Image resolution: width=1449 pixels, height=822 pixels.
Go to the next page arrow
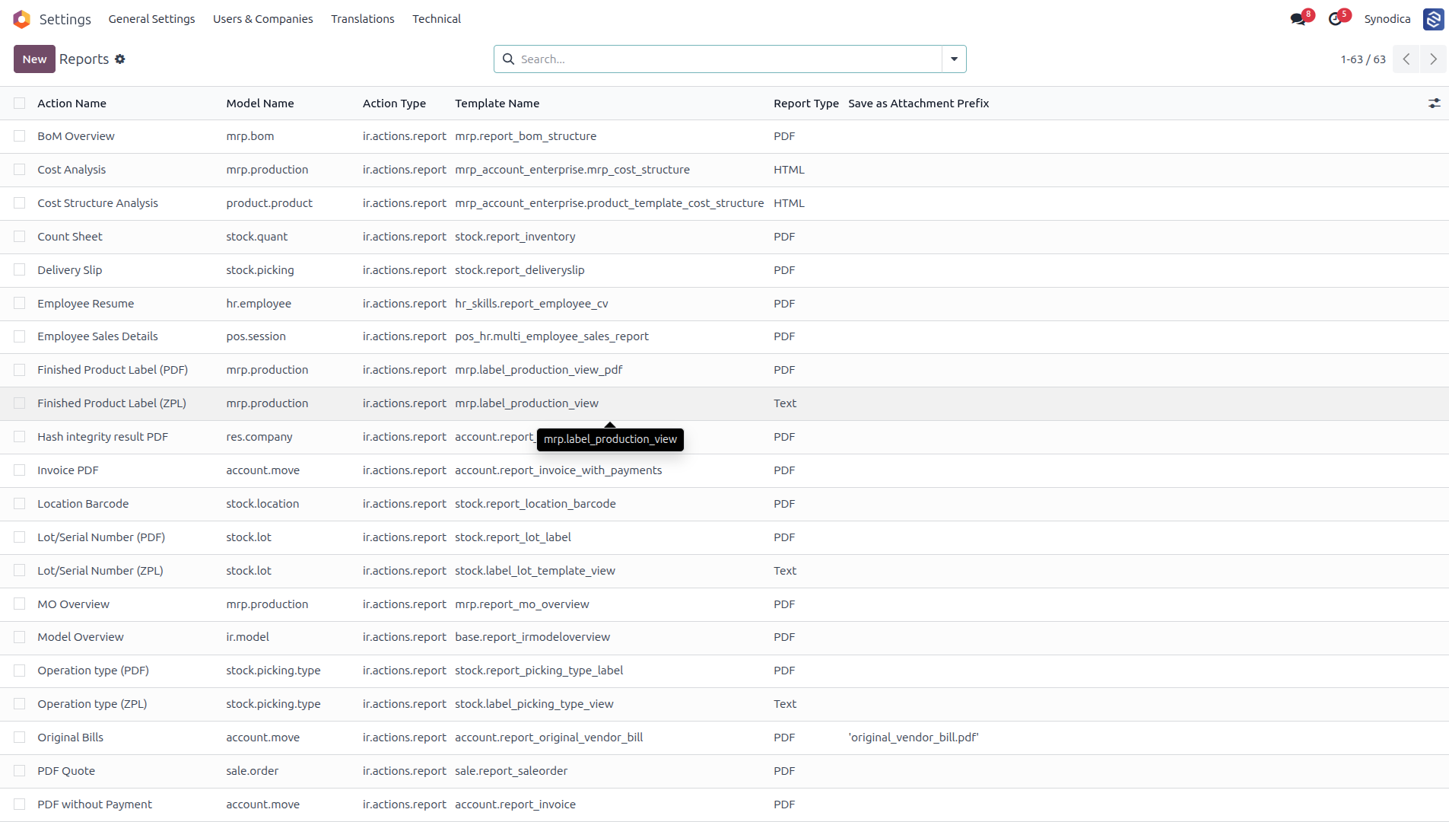pyautogui.click(x=1433, y=59)
